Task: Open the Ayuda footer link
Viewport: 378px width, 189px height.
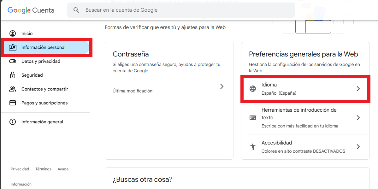Action: [63, 169]
